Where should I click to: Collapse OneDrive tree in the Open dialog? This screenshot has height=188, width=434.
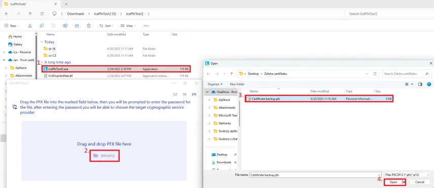(207, 92)
